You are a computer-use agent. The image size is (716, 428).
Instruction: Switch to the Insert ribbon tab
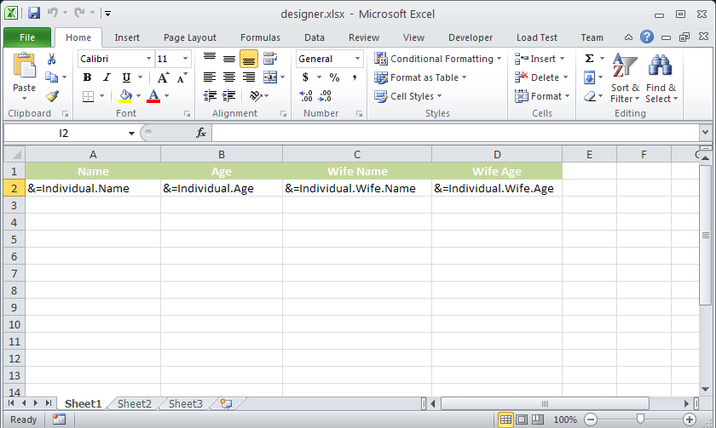[127, 37]
